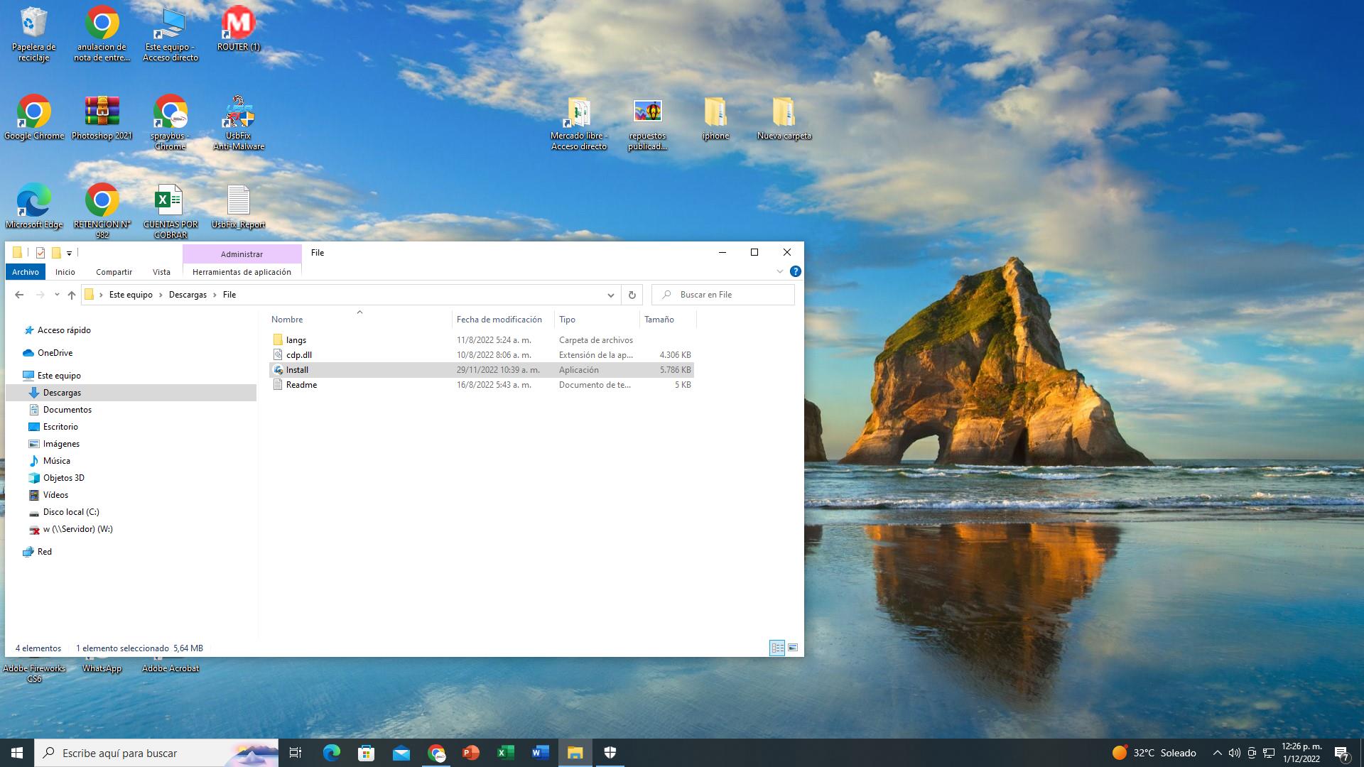Open the Explorer Help question mark icon
The image size is (1364, 767).
click(x=796, y=271)
